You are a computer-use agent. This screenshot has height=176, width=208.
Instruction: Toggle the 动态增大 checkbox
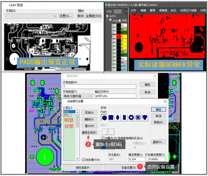tap(83, 159)
